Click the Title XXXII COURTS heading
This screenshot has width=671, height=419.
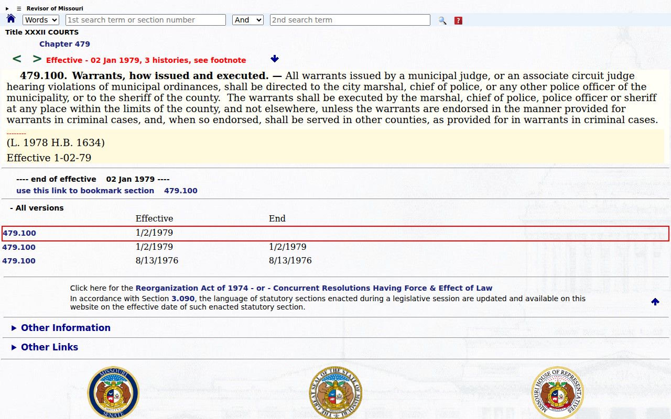click(42, 32)
